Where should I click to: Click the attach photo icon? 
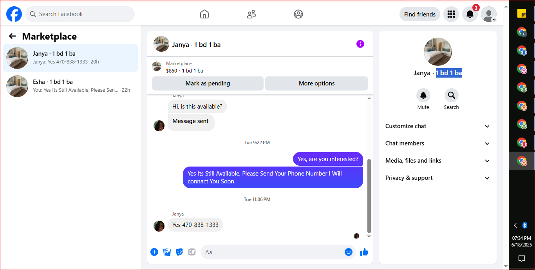pyautogui.click(x=167, y=252)
